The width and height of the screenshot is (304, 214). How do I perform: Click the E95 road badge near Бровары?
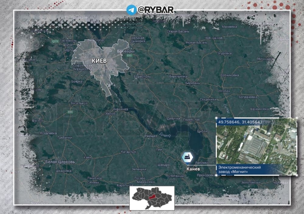pos(130,56)
